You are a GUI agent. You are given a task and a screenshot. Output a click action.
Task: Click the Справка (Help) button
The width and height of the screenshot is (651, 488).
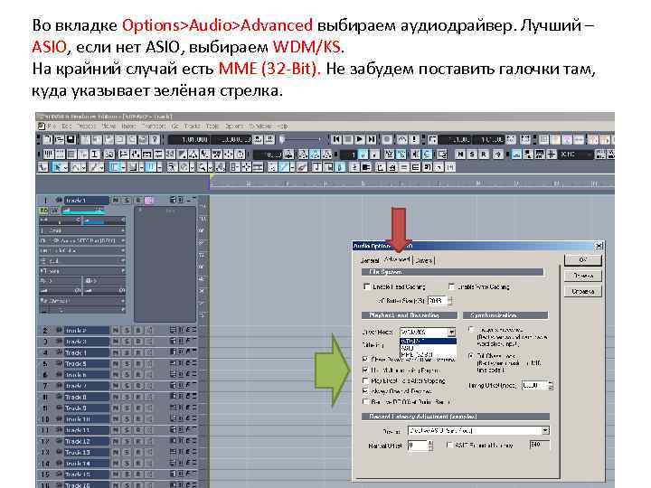583,291
